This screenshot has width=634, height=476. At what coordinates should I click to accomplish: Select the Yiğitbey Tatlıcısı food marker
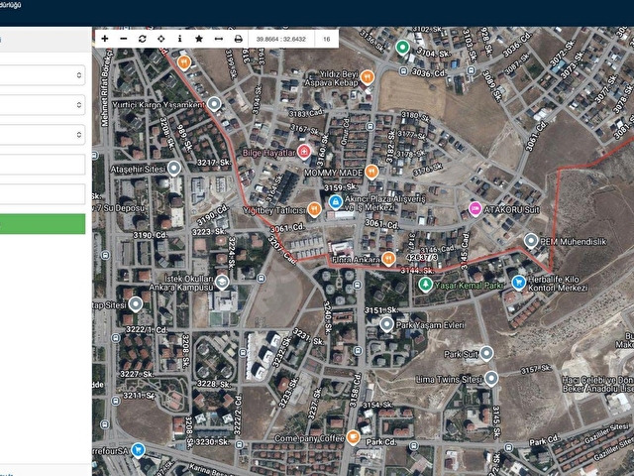coord(314,209)
